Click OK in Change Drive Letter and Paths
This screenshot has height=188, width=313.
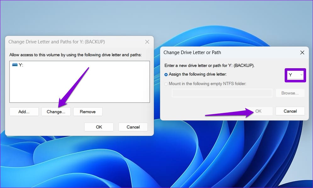click(x=99, y=127)
